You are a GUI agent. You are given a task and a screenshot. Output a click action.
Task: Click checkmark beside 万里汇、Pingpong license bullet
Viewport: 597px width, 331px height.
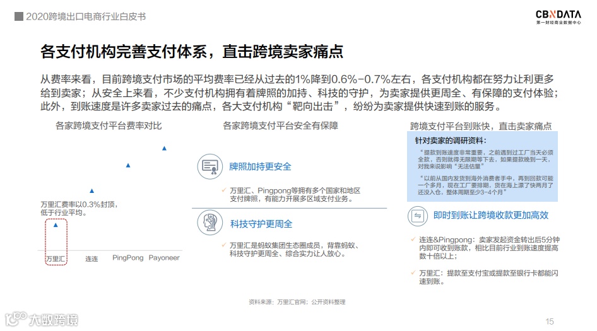click(224, 190)
